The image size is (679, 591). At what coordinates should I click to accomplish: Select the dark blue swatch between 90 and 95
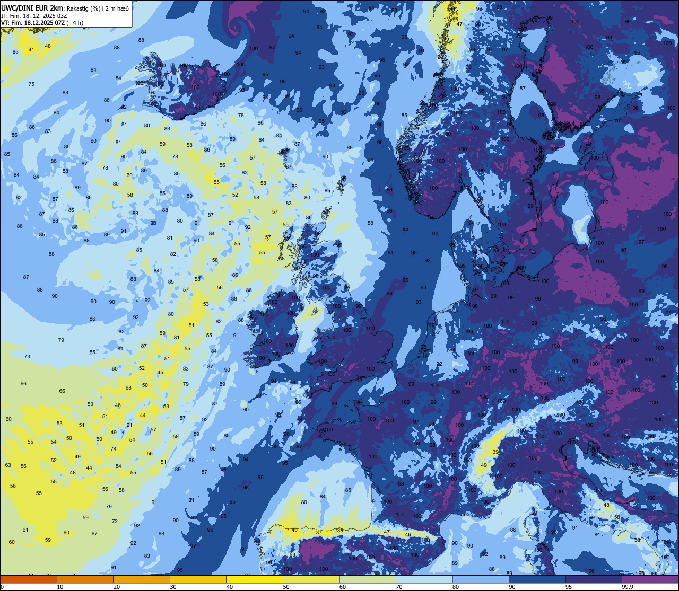click(x=537, y=579)
